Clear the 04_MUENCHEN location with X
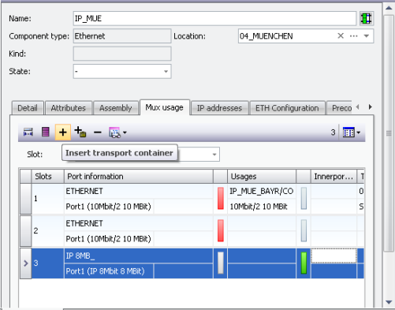The height and width of the screenshot is (310, 395). 341,35
